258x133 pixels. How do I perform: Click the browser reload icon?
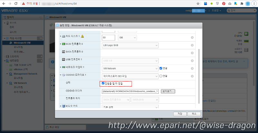point(16,4)
